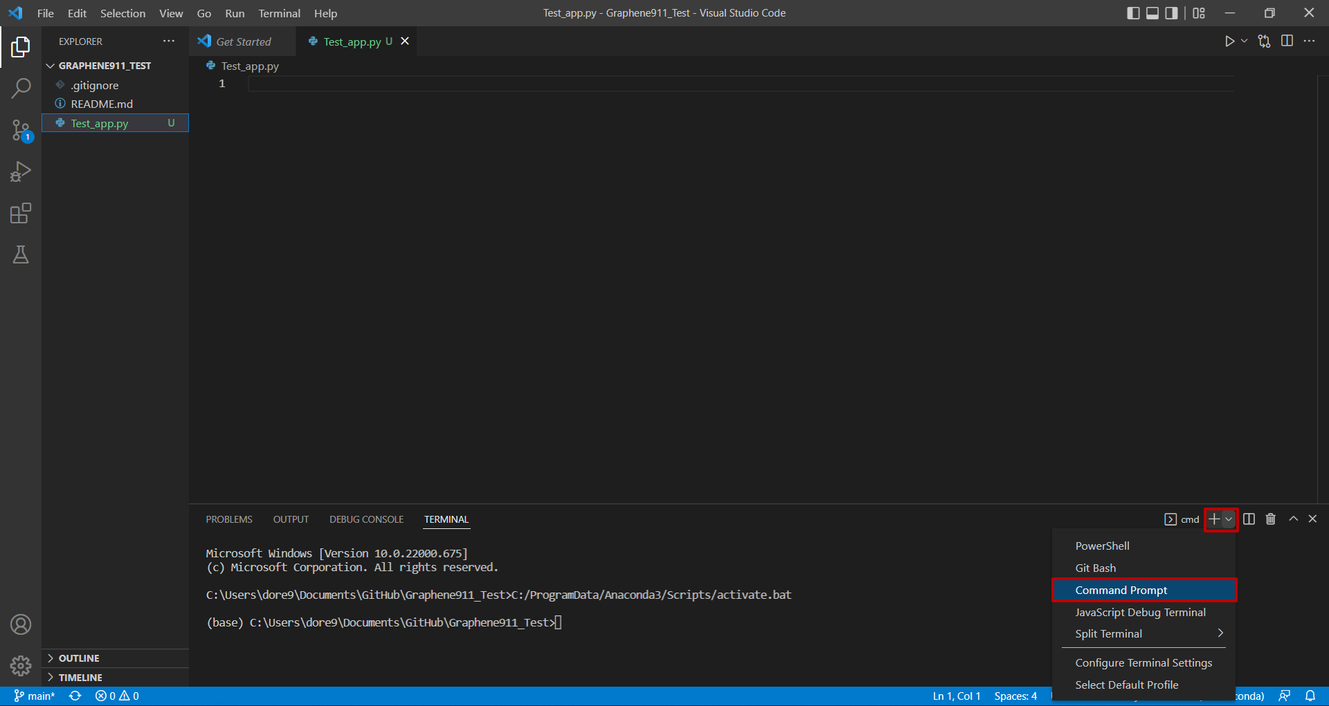Open the Go menu
Viewport: 1329px width, 706px height.
(x=204, y=13)
